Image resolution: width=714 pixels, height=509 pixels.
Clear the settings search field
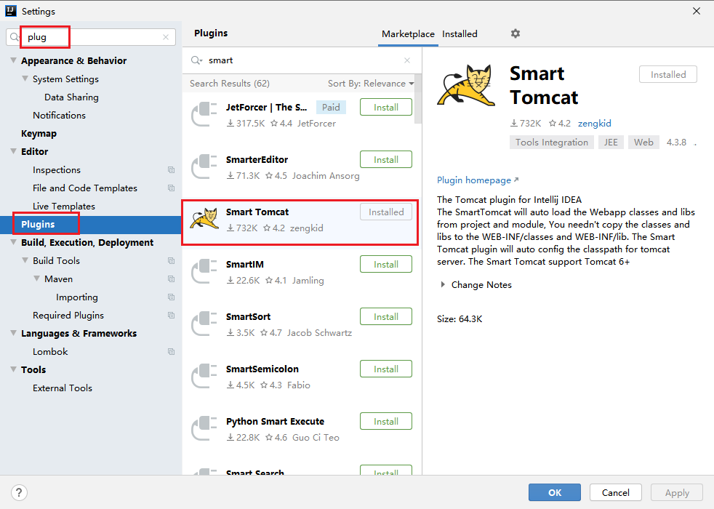click(166, 37)
